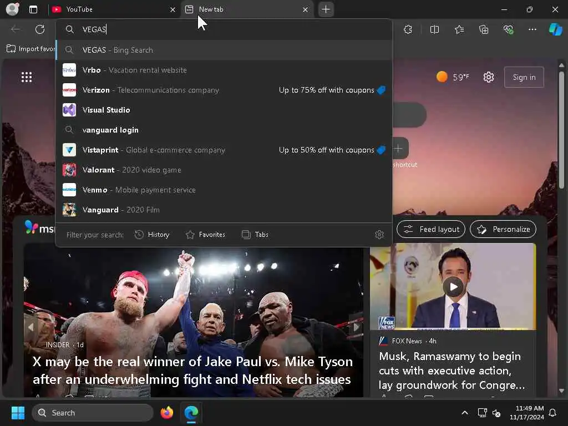This screenshot has width=568, height=426.
Task: Open the muted volume tray icon
Action: tap(496, 413)
